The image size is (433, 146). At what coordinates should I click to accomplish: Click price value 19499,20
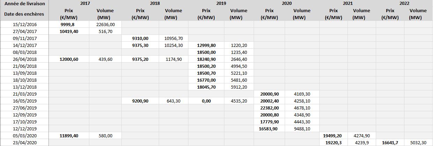333,136
